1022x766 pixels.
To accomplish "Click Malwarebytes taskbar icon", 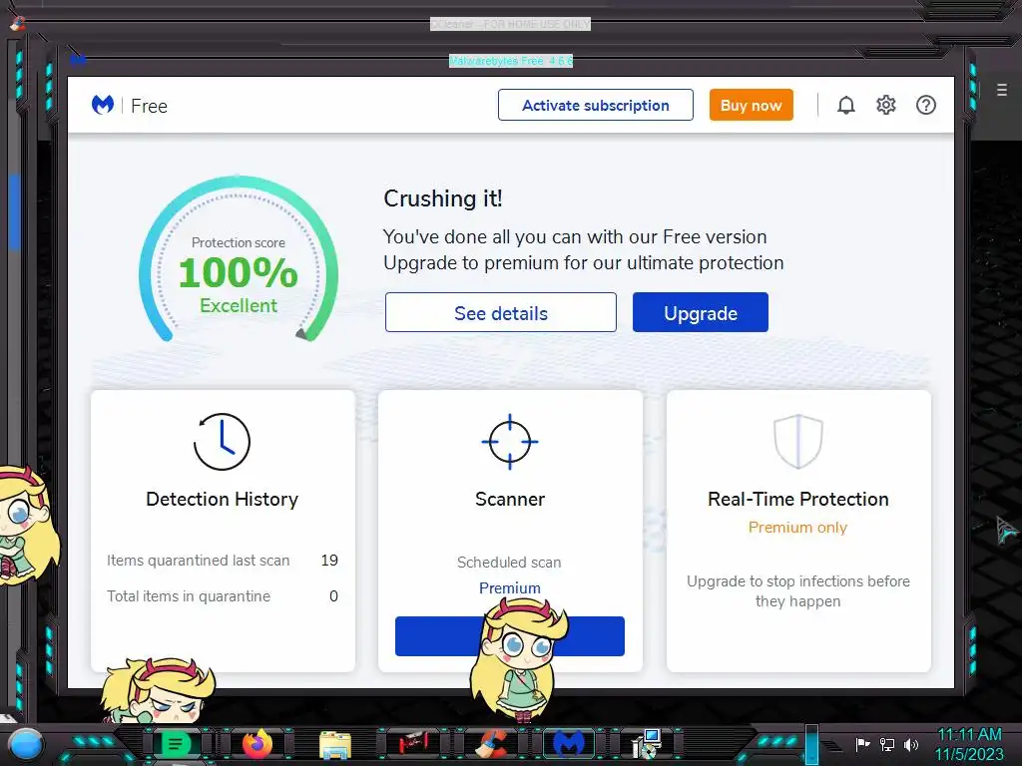I will pos(568,743).
